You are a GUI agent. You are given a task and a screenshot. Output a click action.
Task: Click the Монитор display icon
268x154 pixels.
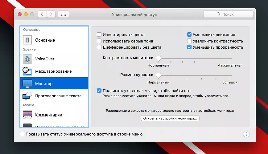pos(27,84)
